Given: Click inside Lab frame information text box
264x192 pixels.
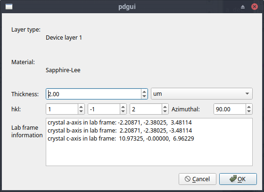Looking at the screenshot, I should [x=149, y=142].
